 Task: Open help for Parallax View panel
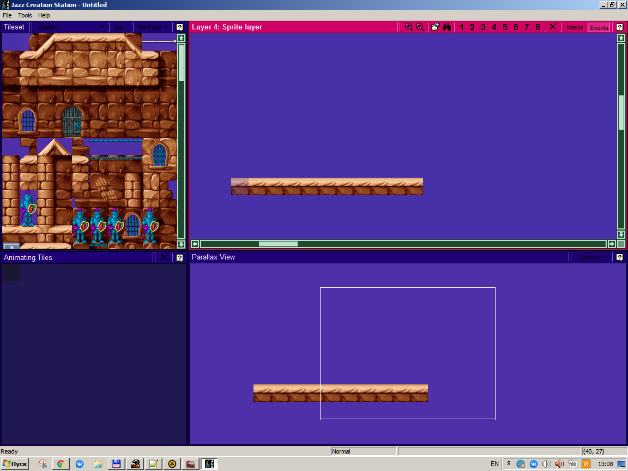click(620, 257)
